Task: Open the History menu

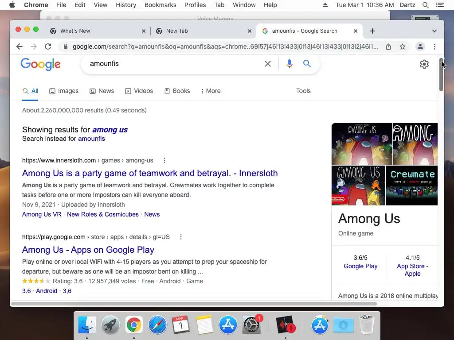Action: click(126, 5)
